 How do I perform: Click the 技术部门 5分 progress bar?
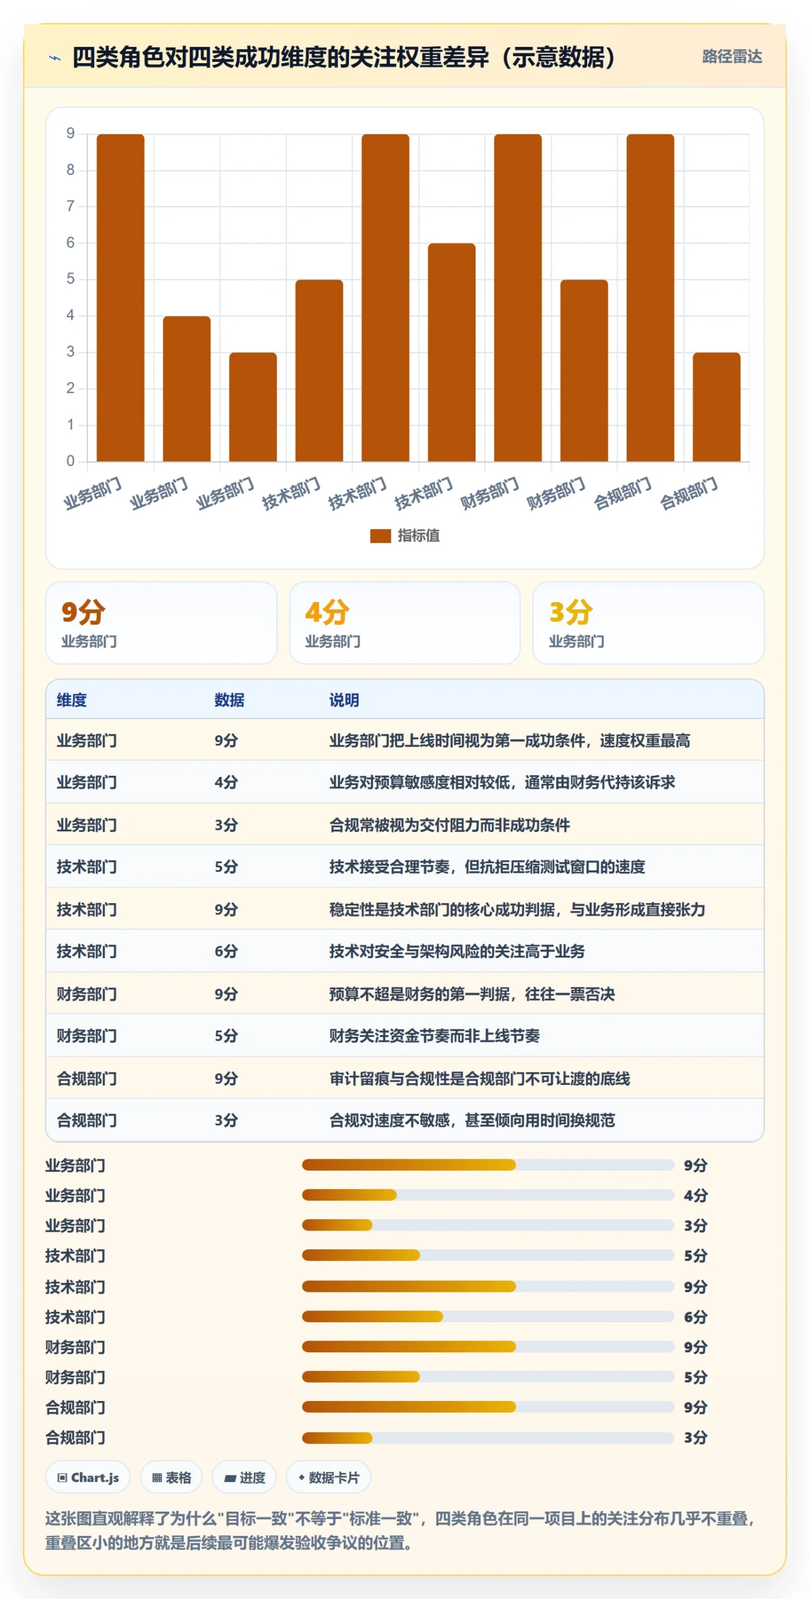pos(487,1255)
